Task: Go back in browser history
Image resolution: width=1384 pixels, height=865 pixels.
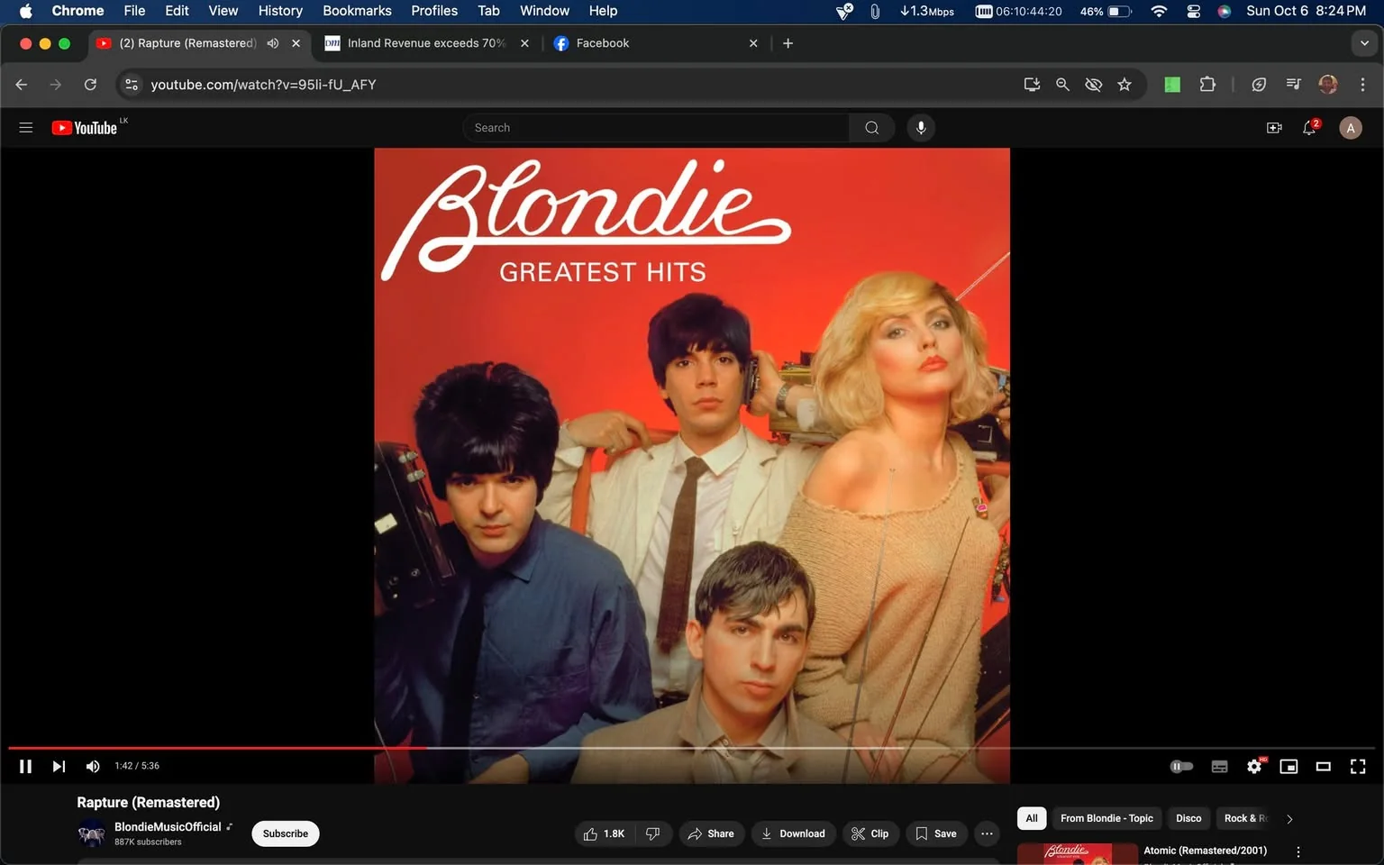Action: click(x=22, y=85)
